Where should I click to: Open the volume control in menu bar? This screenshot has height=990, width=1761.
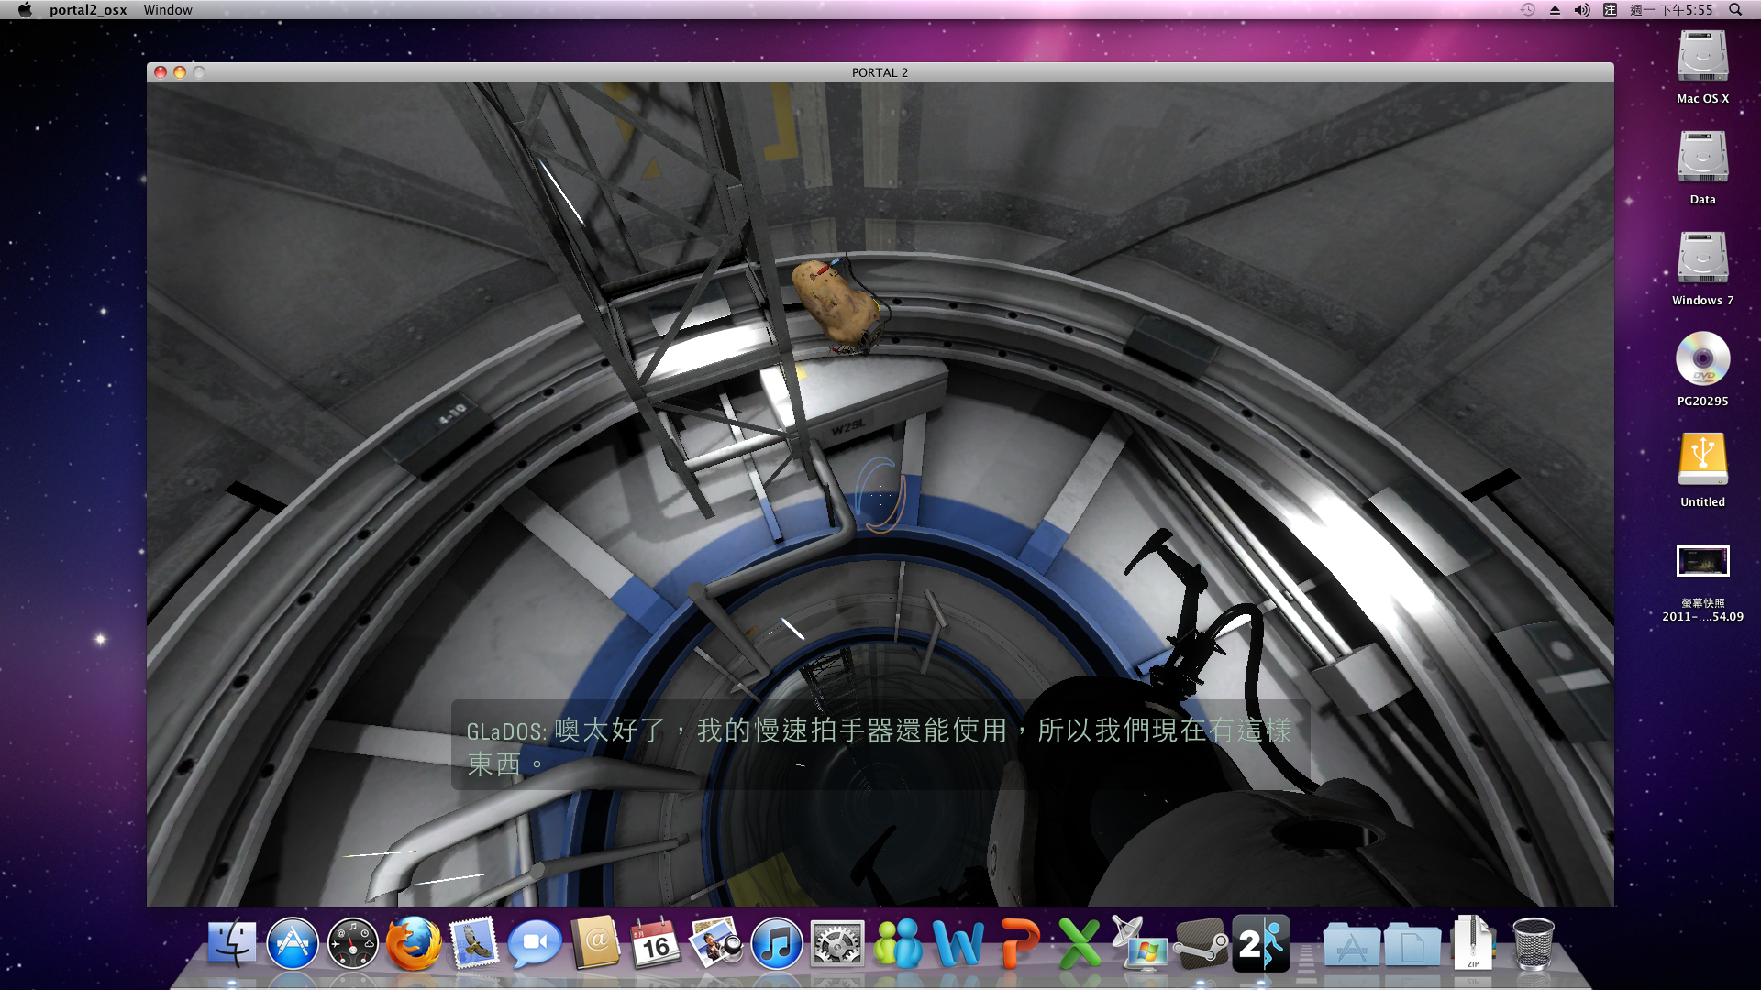click(x=1582, y=10)
